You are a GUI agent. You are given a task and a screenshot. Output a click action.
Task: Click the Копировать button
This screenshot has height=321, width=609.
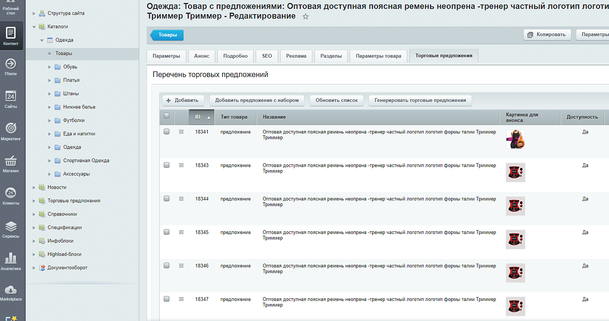(547, 34)
